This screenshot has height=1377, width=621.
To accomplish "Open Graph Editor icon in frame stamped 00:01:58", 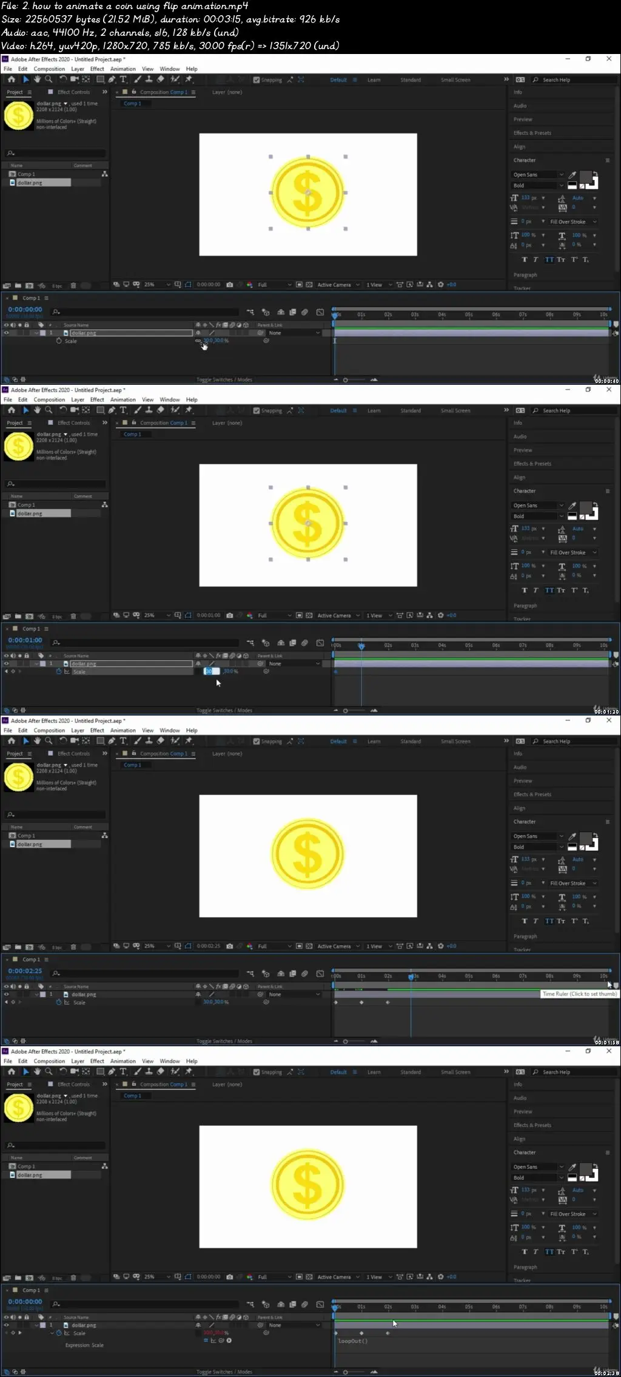I will (x=320, y=973).
